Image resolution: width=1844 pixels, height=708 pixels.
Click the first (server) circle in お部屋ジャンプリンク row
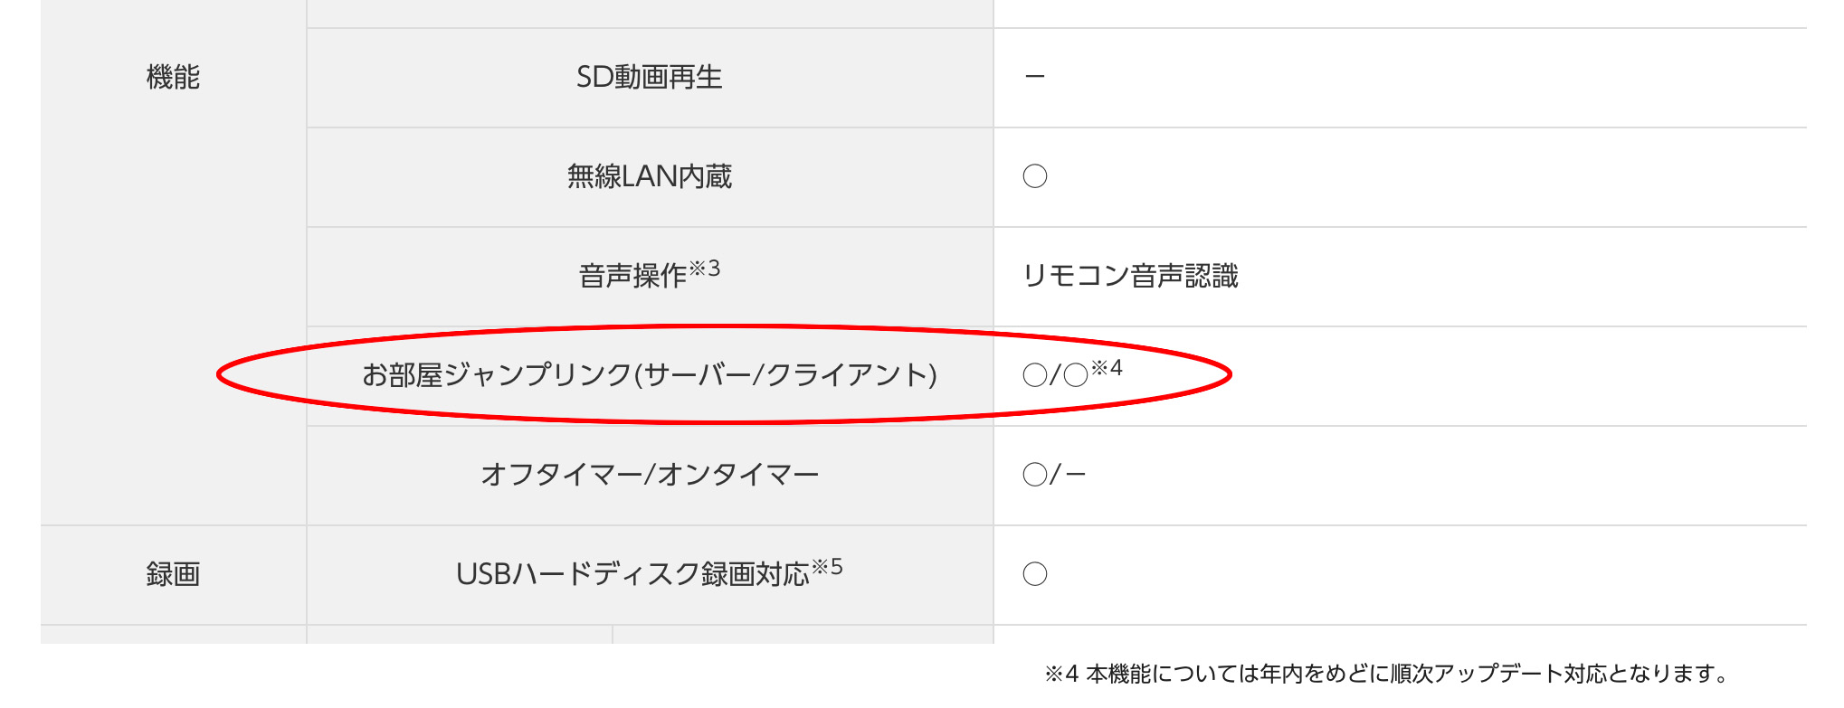click(1034, 375)
